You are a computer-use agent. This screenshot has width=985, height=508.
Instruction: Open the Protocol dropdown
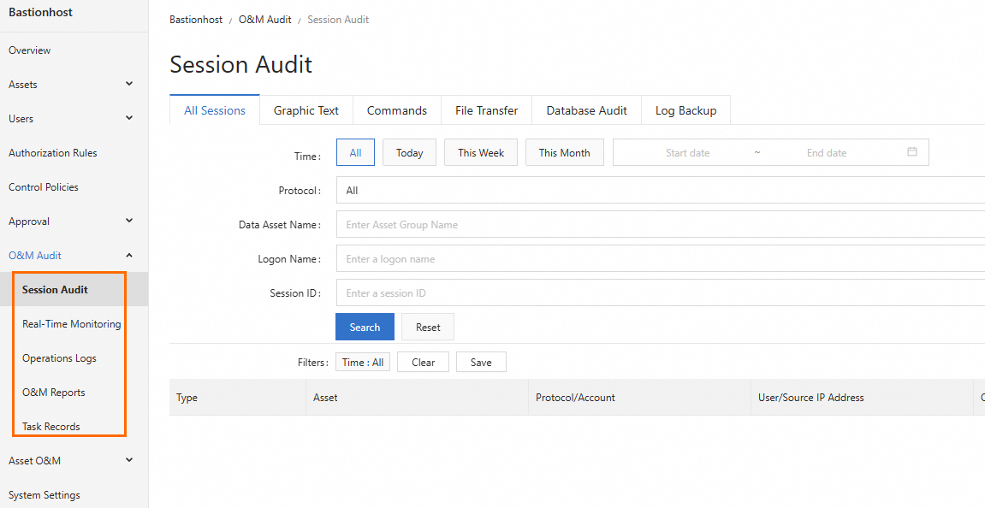[x=660, y=191]
